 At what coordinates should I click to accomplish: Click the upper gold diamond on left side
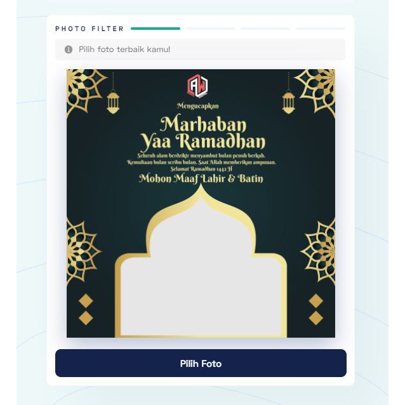[x=86, y=301]
